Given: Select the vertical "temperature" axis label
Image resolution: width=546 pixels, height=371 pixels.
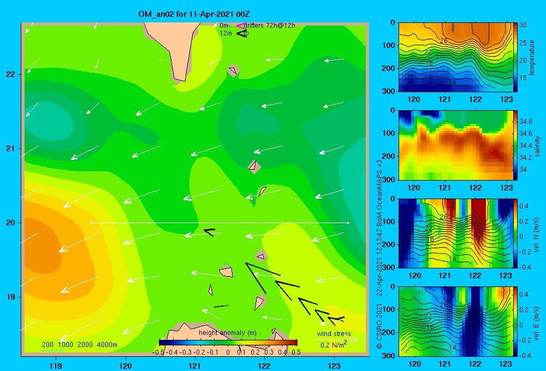Looking at the screenshot, I should [x=532, y=57].
